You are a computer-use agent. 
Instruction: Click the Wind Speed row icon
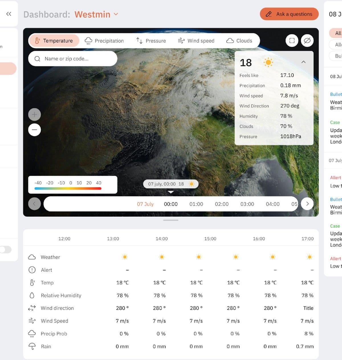(x=32, y=321)
